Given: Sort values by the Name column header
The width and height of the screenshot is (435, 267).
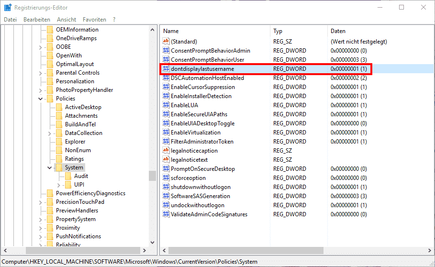Looking at the screenshot, I should click(x=215, y=31).
